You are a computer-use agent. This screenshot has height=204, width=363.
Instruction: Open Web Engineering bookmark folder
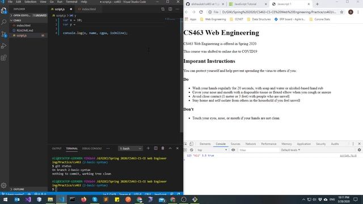213,19
